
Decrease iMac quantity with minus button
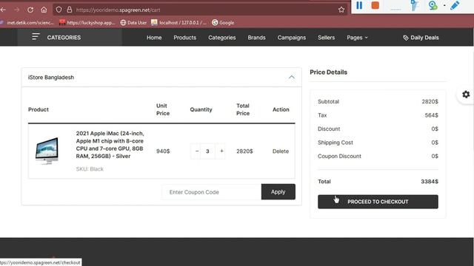(x=197, y=151)
